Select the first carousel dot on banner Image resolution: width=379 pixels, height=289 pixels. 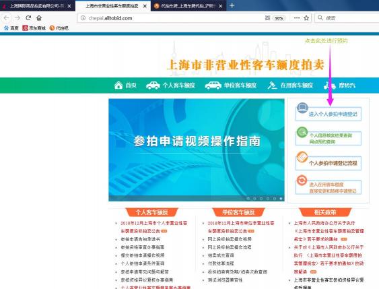[248, 199]
